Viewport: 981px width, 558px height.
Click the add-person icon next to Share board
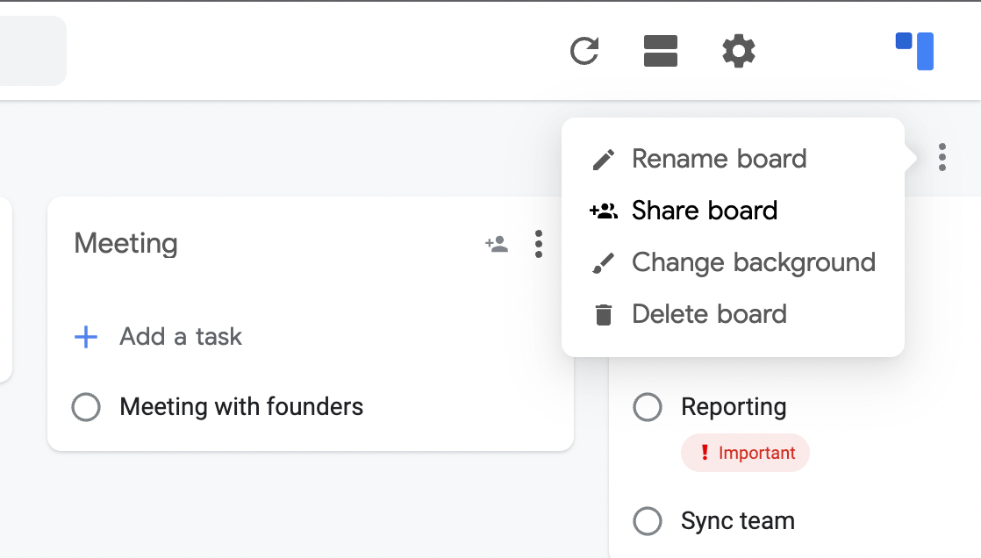pos(603,210)
